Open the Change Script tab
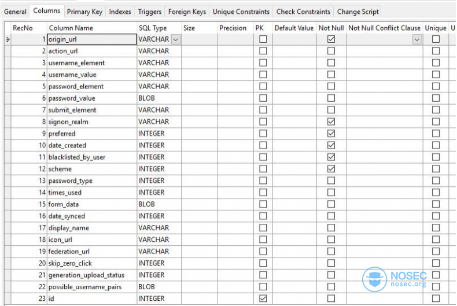 (x=358, y=12)
